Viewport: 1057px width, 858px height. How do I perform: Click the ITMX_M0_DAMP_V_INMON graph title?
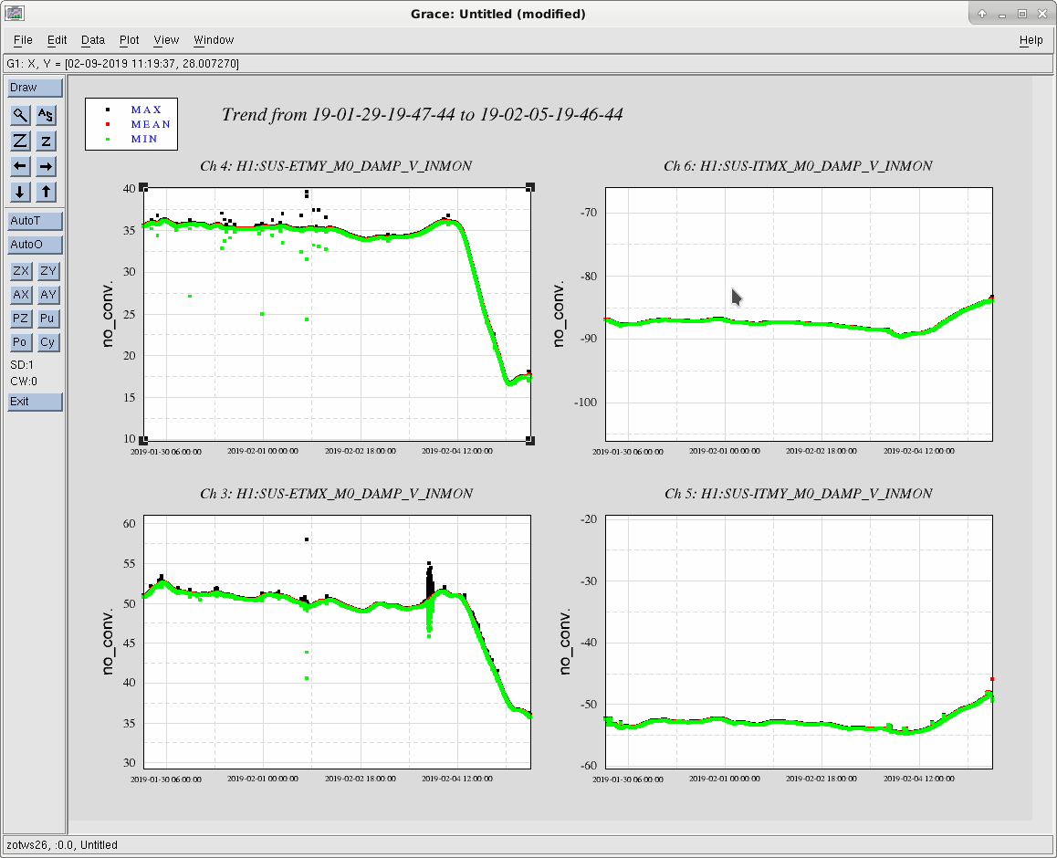pyautogui.click(x=798, y=166)
